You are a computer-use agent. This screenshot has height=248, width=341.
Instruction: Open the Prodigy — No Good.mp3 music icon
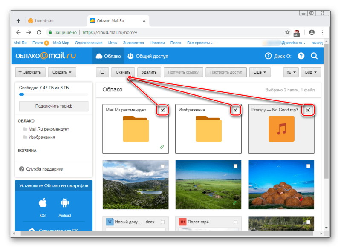pos(281,128)
